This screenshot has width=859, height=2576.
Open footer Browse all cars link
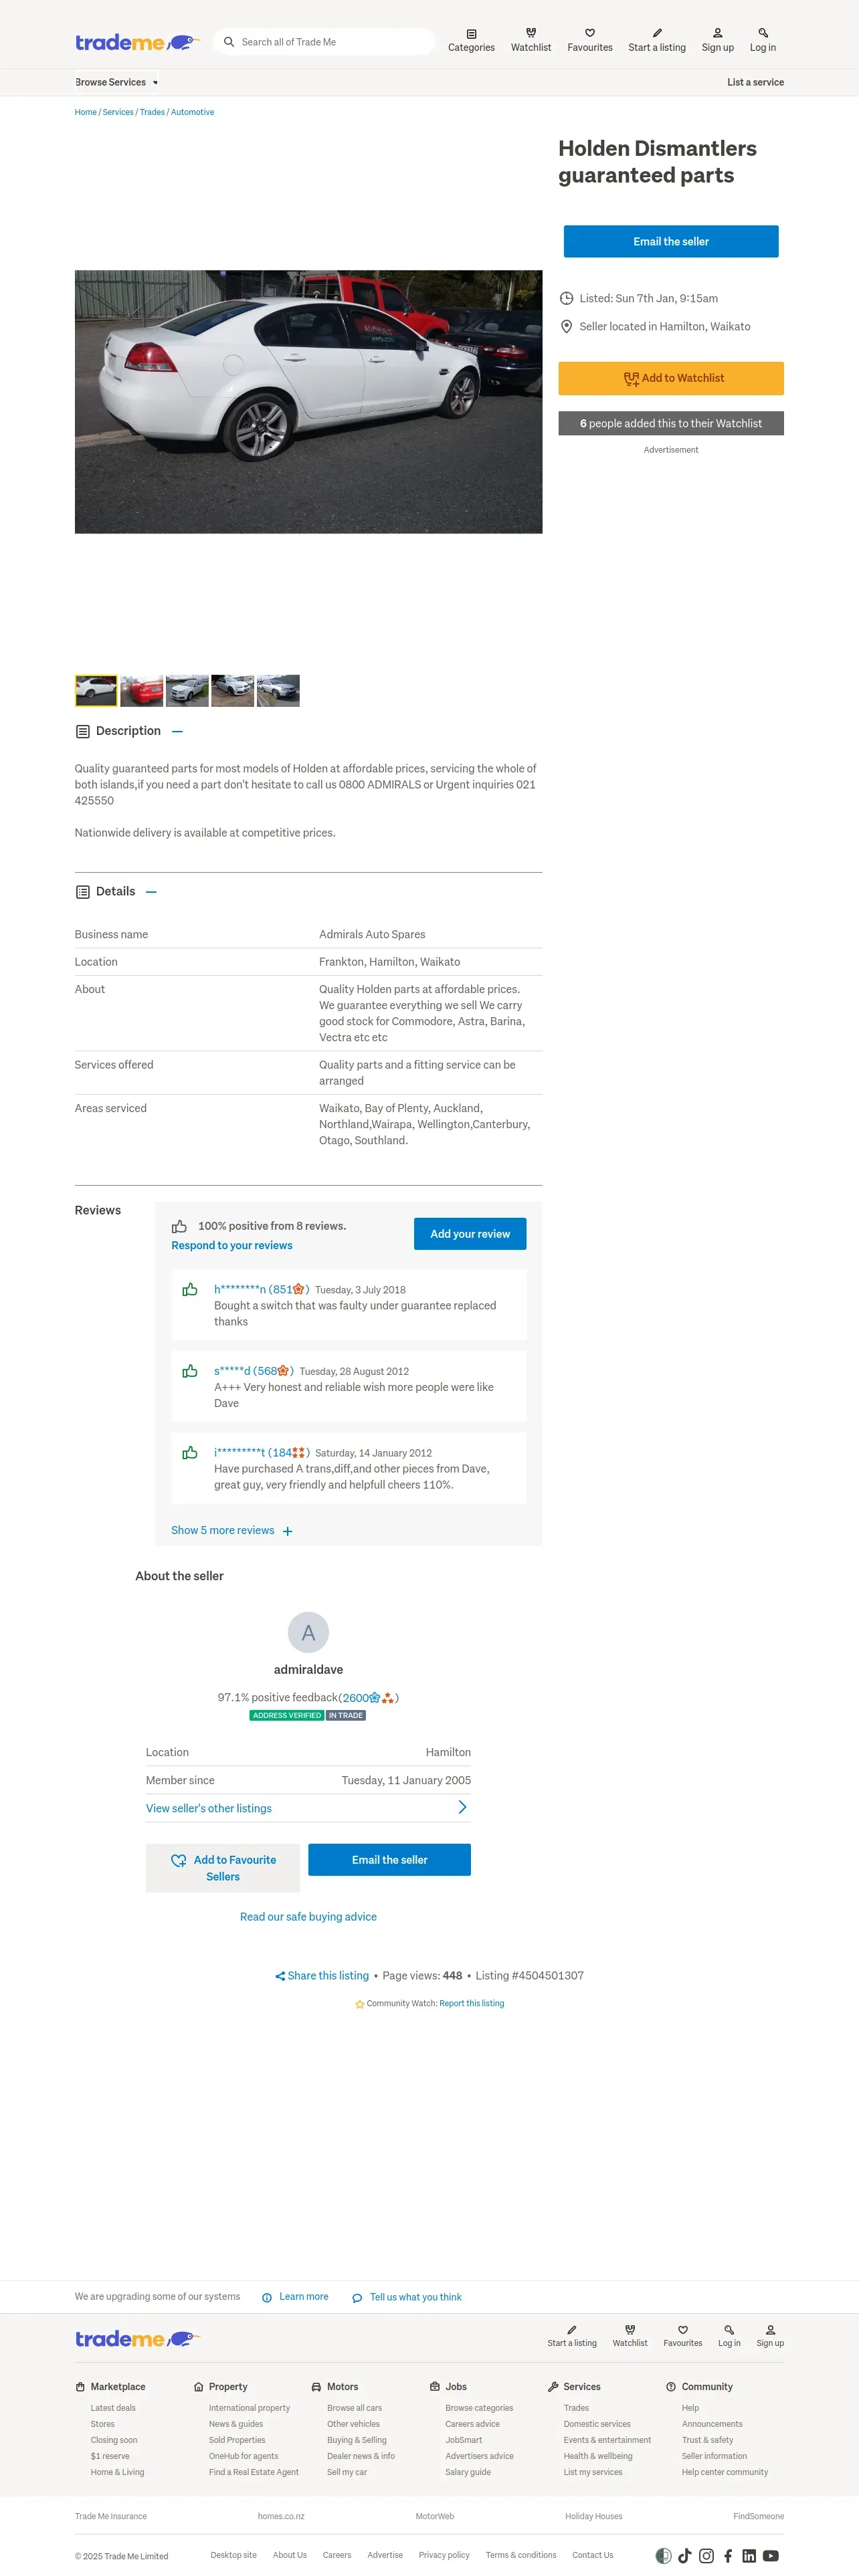click(x=354, y=2408)
